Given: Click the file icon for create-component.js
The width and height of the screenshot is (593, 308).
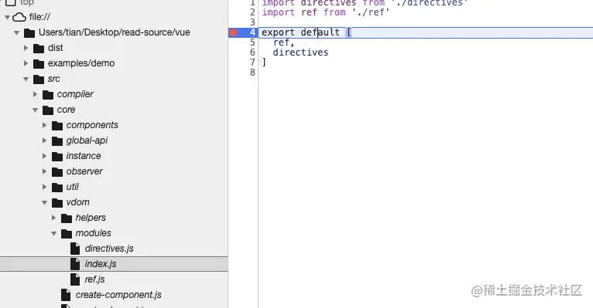Looking at the screenshot, I should [66, 295].
